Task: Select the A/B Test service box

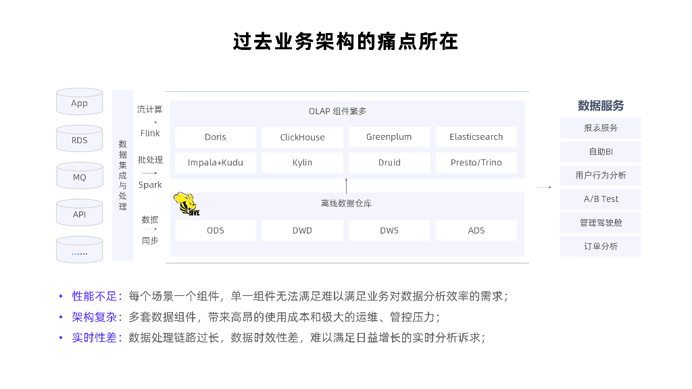Action: [601, 199]
